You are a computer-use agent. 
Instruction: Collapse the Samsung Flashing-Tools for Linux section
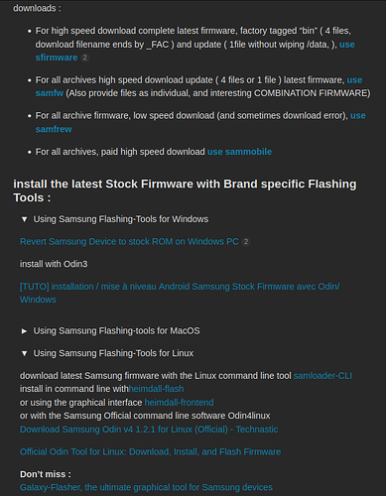24,353
